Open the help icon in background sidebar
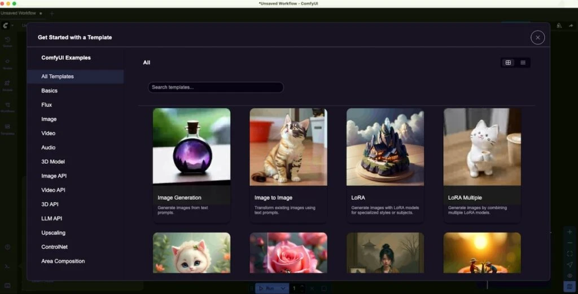578x294 pixels. [7, 247]
